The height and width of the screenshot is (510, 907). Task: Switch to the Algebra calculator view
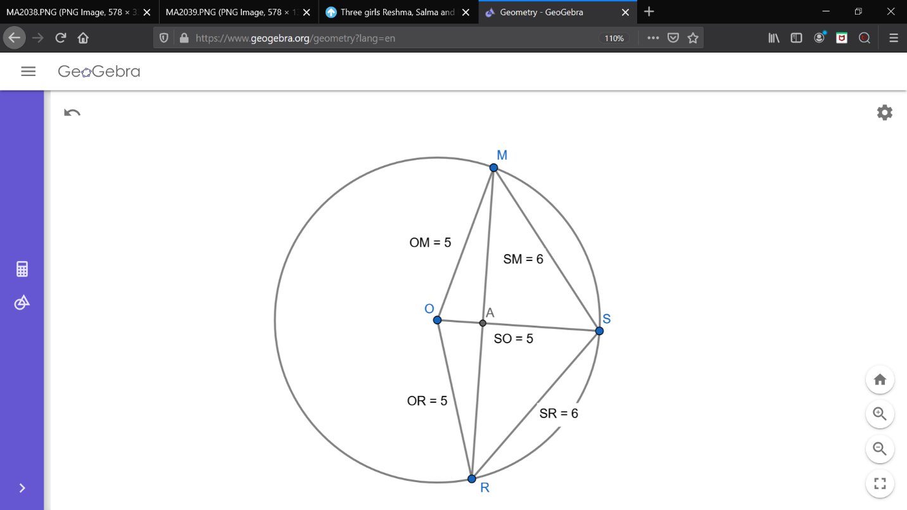coord(22,269)
